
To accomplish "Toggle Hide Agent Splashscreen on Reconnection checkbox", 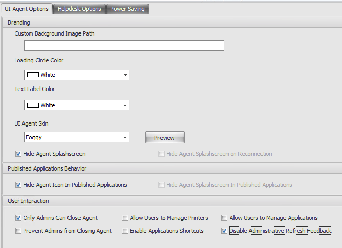I will pyautogui.click(x=162, y=154).
